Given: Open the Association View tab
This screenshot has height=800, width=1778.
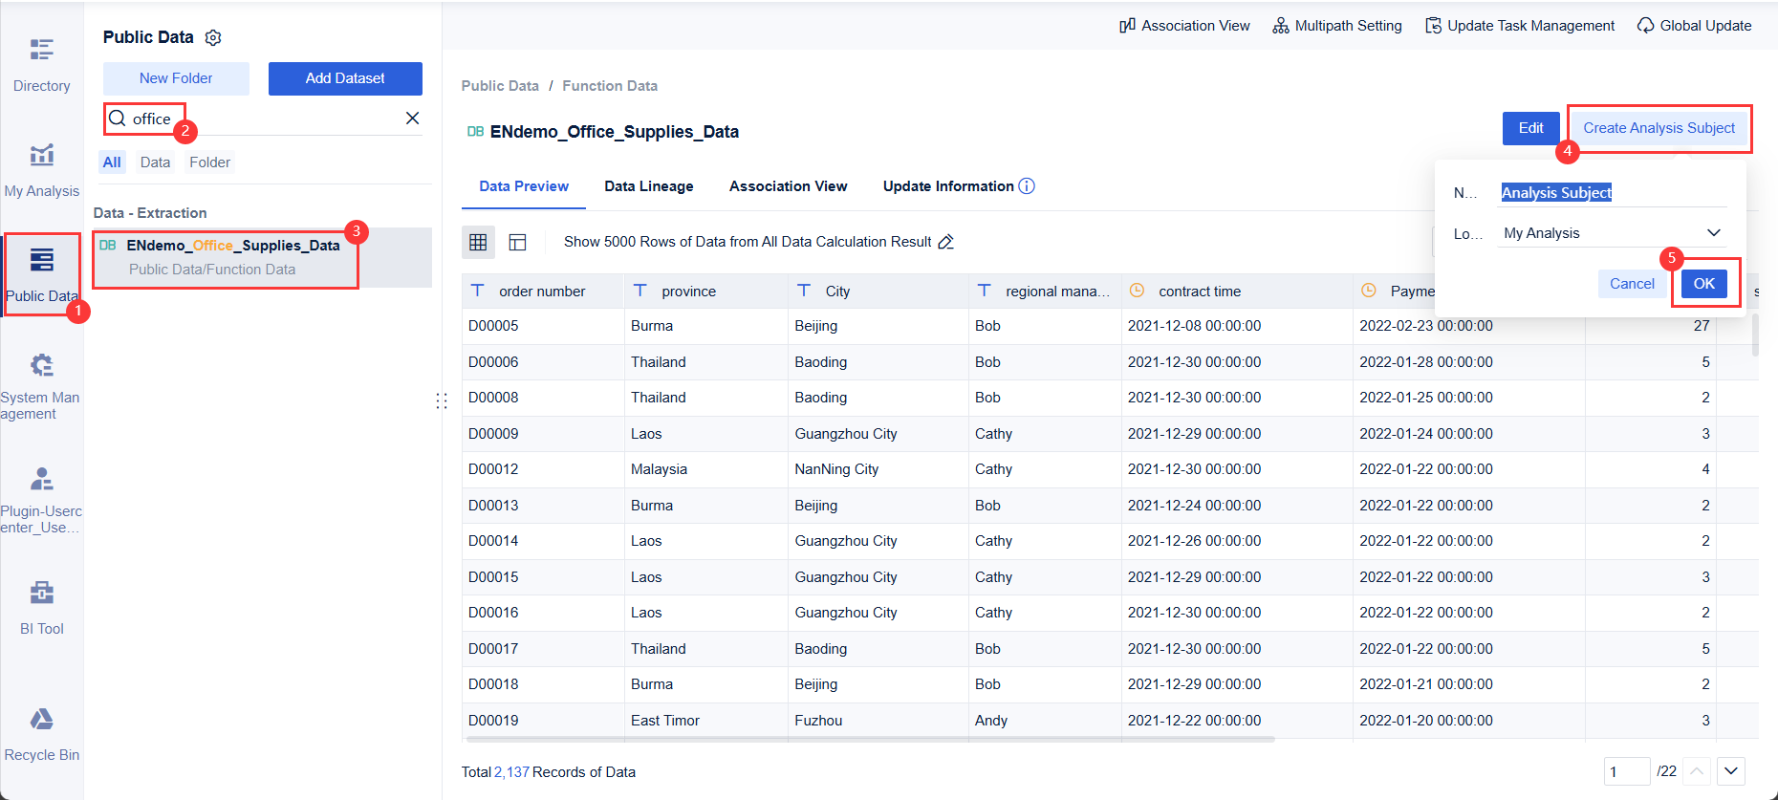Looking at the screenshot, I should [x=788, y=186].
